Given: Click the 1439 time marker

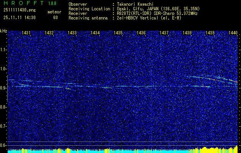Looking at the screenshot, I should click(210, 33).
